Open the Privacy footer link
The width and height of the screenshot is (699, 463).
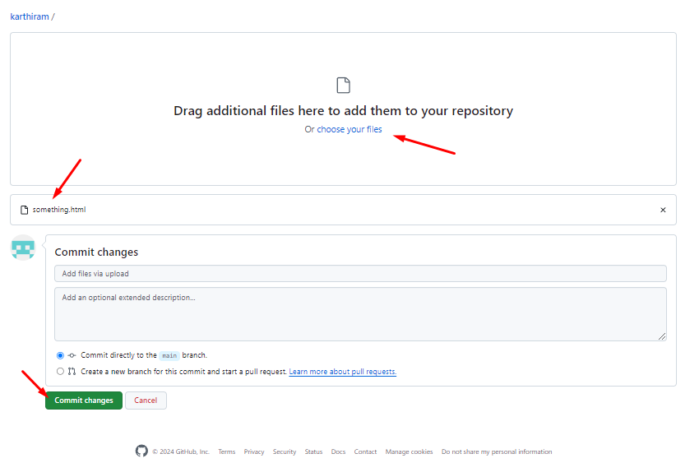[x=254, y=451]
